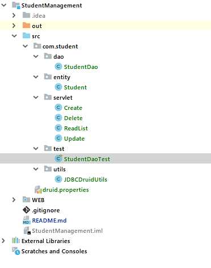Click the dao package folder icon
Screen dimensions: 211x268
coord(48,56)
